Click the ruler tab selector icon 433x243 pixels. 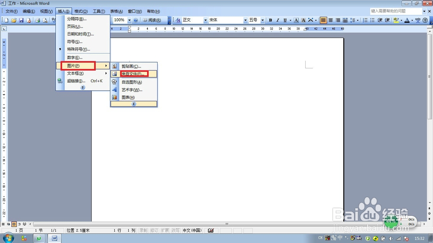pos(4,29)
